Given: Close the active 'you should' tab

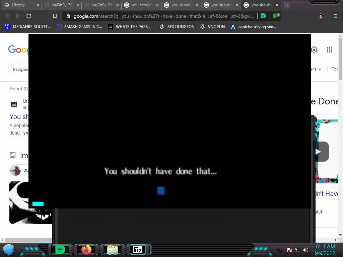Looking at the screenshot, I should coord(277,5).
